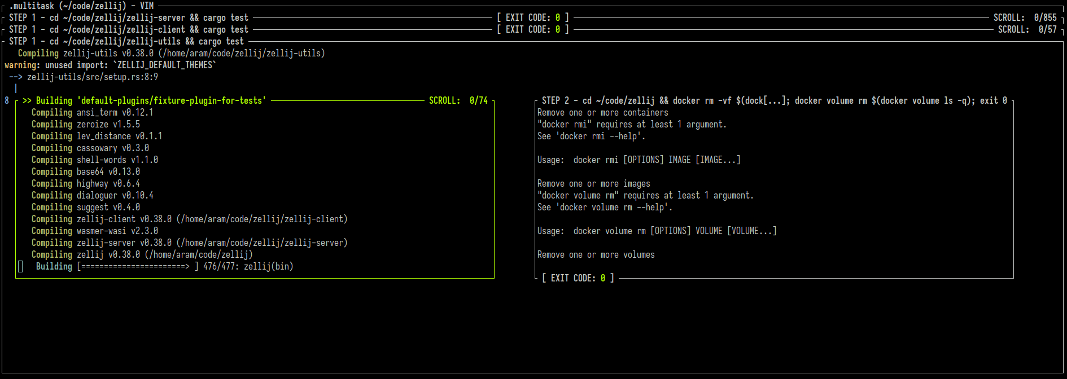Click the 'Compiling zellij-client v0.38.0' line
The image size is (1067, 379).
pyautogui.click(x=190, y=219)
